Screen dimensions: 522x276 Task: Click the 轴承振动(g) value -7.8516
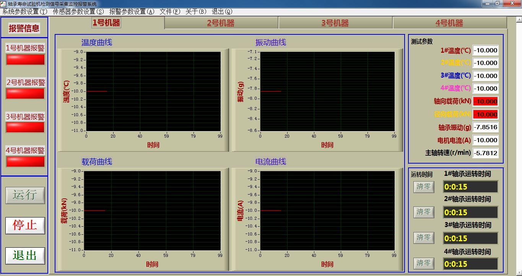pyautogui.click(x=486, y=127)
